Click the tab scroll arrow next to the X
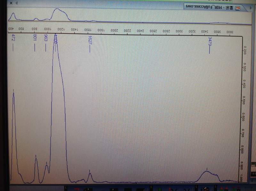 (17, 3)
